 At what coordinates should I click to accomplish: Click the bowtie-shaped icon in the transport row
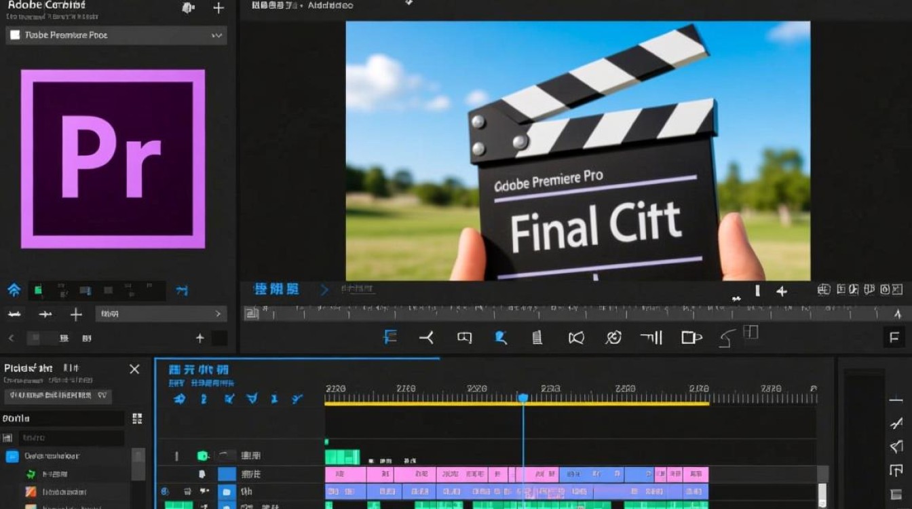point(576,337)
